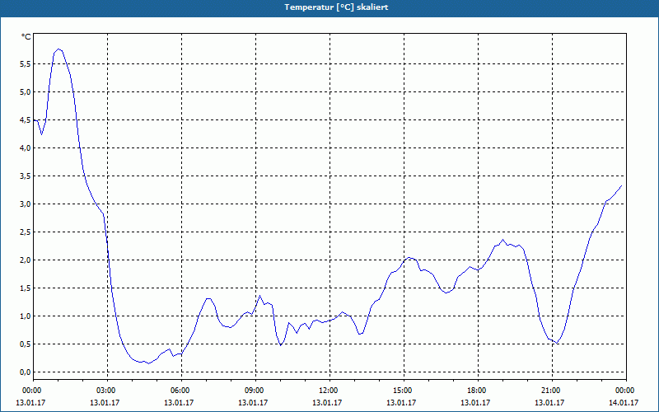Select the 2,5 y-axis value label

tap(25, 232)
